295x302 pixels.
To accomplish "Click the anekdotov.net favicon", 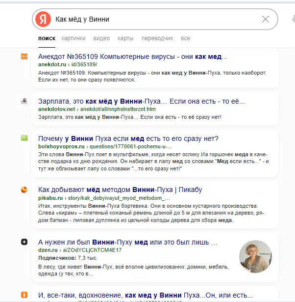I will point(24,101).
